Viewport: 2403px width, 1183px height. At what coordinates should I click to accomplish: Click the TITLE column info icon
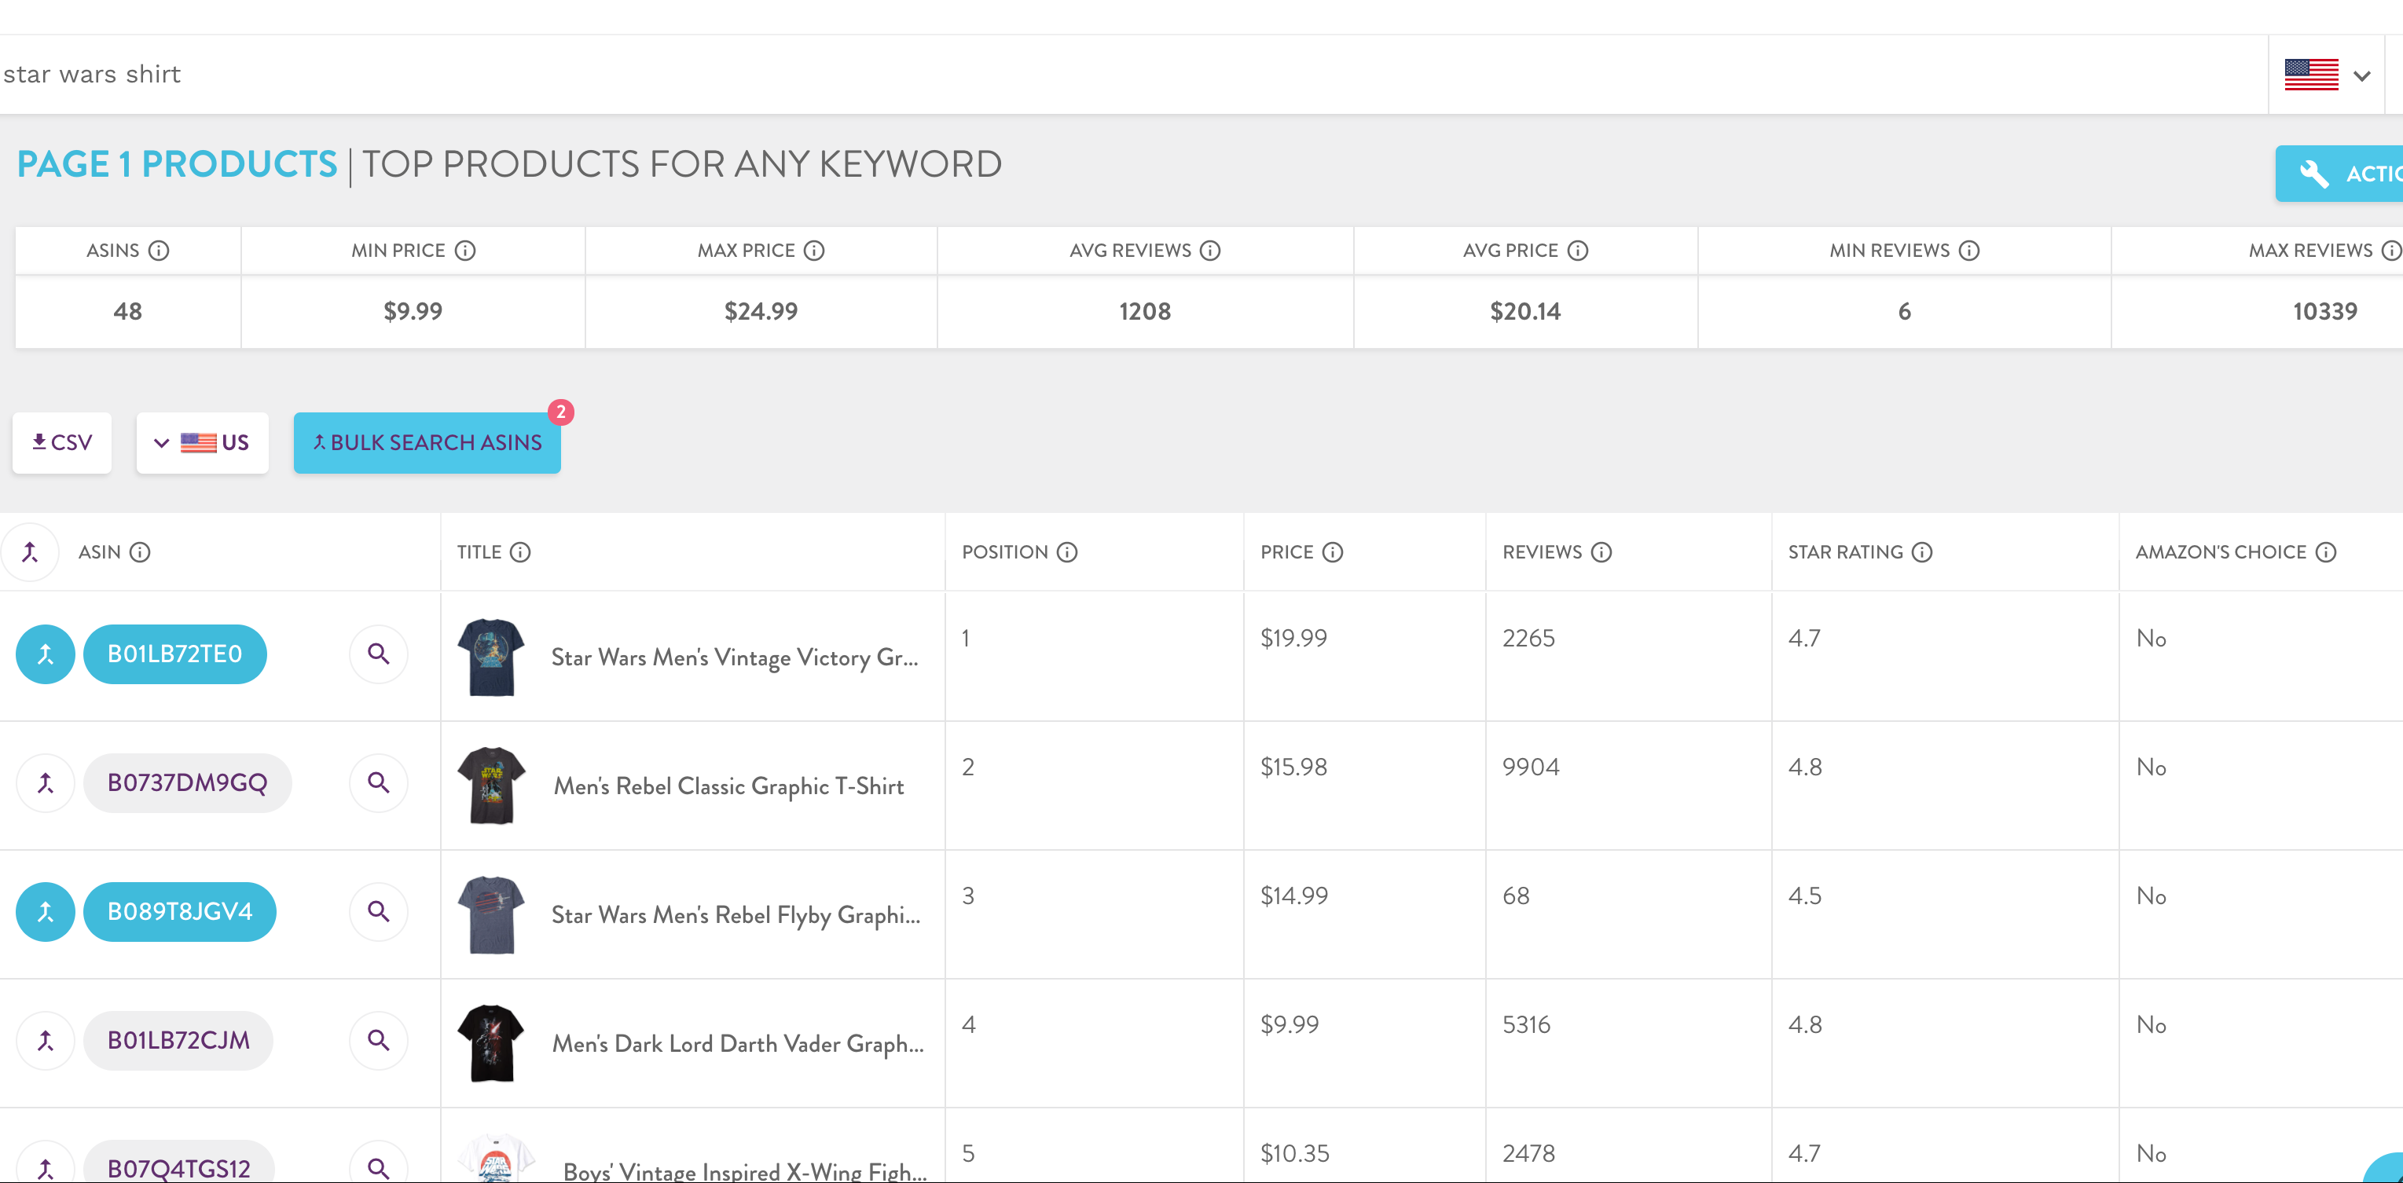520,552
